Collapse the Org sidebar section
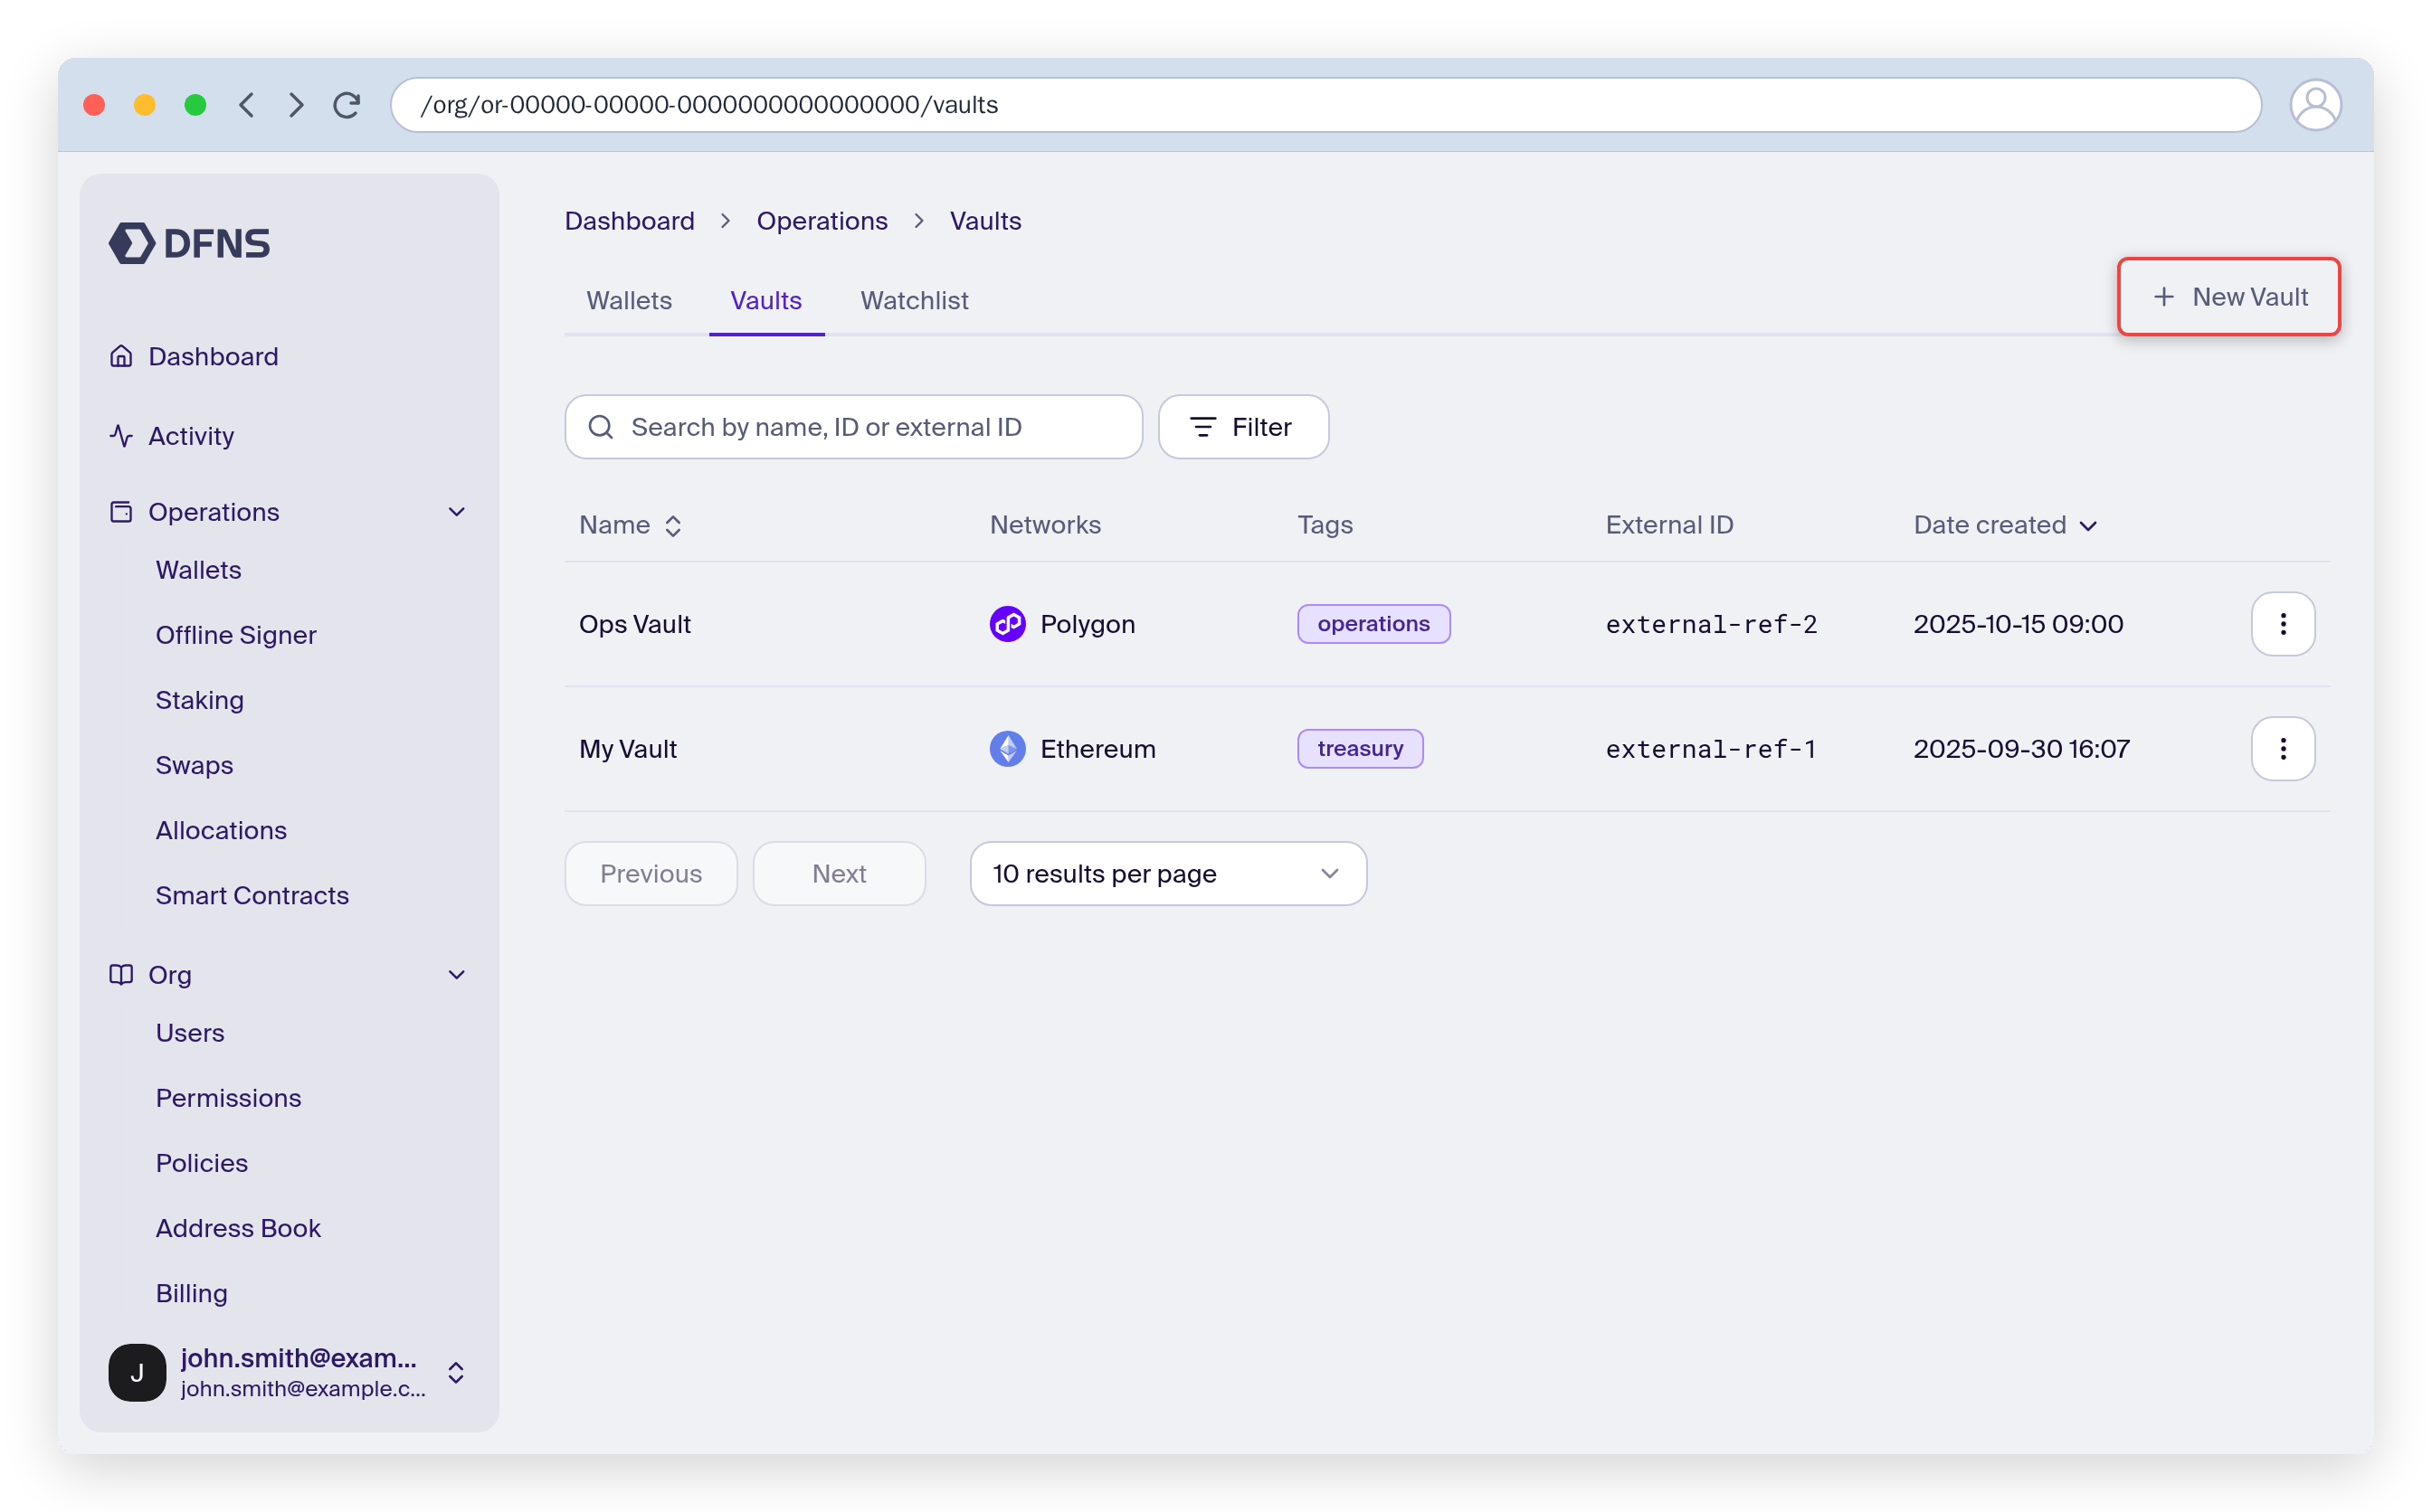2432x1512 pixels. pos(457,975)
